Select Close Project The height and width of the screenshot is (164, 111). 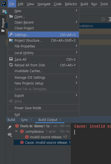pos(43,28)
